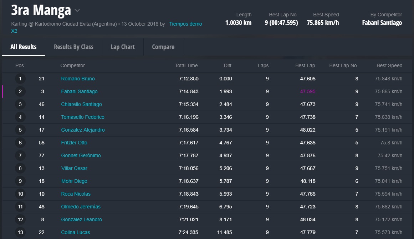The image size is (414, 239).
Task: Open the Tiempos demo X2 link
Action: click(x=185, y=24)
